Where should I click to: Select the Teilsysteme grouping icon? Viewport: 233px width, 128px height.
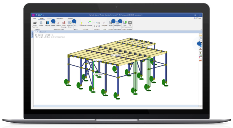coord(82,23)
